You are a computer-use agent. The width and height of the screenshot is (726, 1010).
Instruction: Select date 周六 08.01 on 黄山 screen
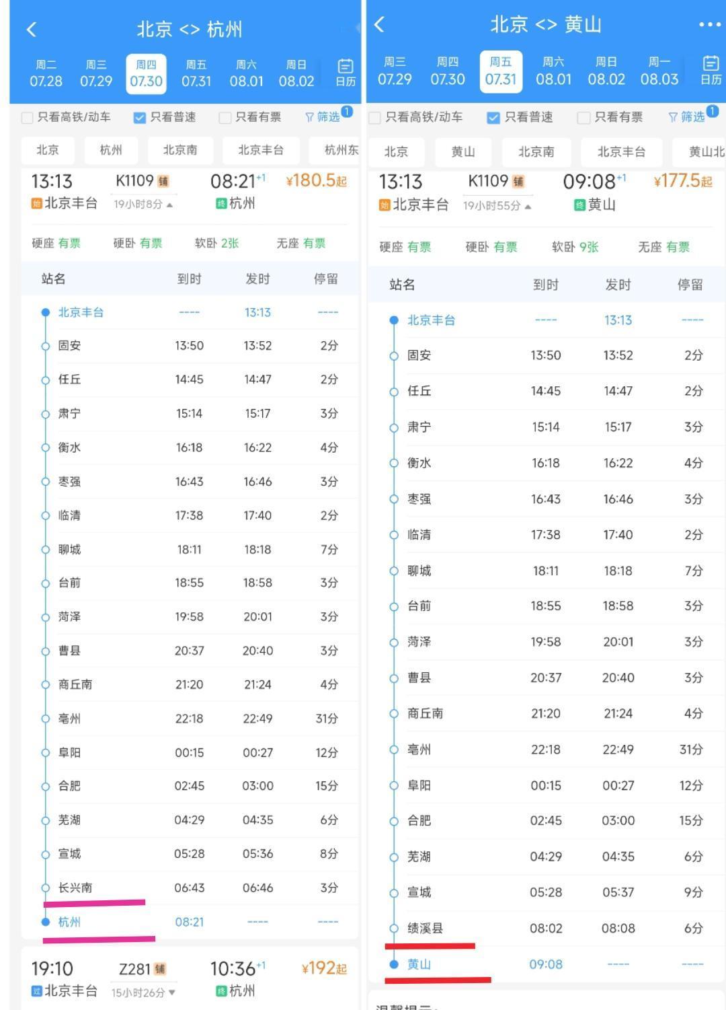553,71
